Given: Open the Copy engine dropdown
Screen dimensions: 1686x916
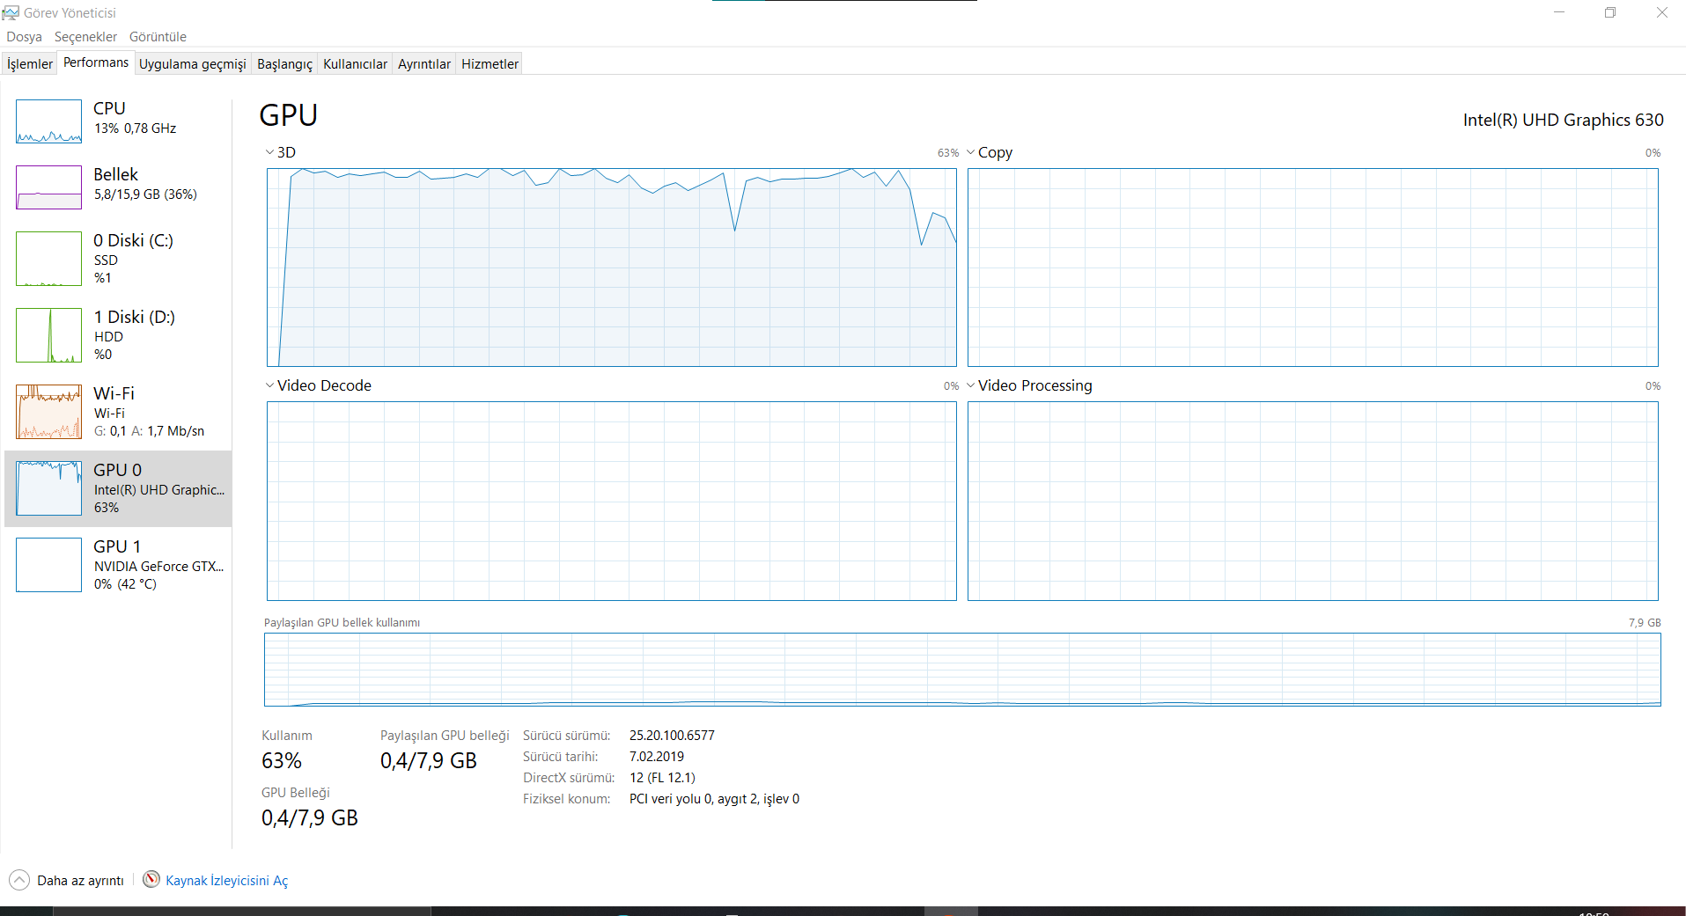Looking at the screenshot, I should [x=990, y=152].
